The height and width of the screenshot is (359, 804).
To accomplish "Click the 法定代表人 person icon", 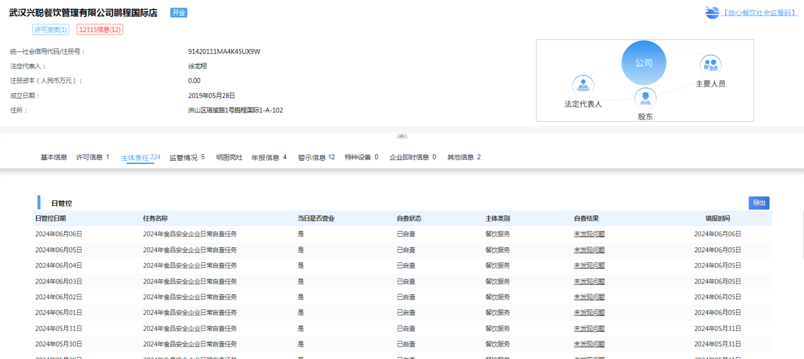I will 583,85.
